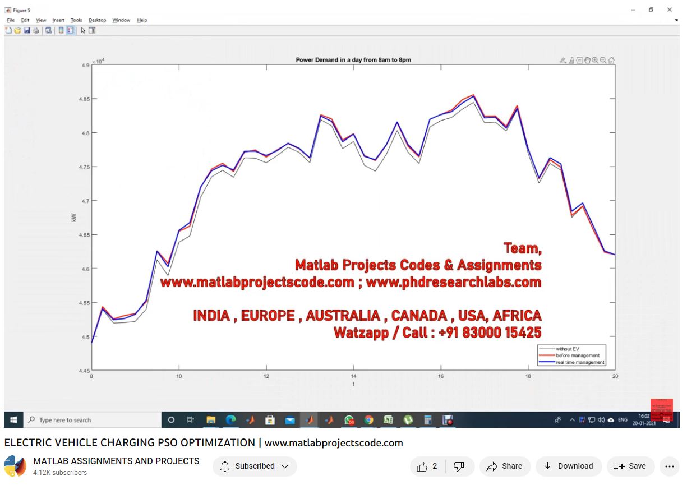Toggle the Insert Legend icon
The height and width of the screenshot is (485, 687).
pos(70,30)
